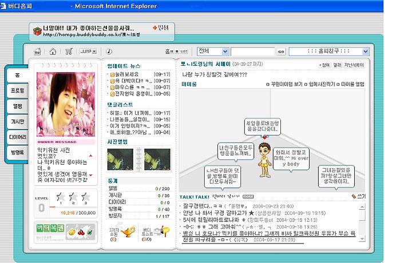412x263 pixels.
Task: Click speech bubble 그녀는잘있을까
Action: coord(336,176)
